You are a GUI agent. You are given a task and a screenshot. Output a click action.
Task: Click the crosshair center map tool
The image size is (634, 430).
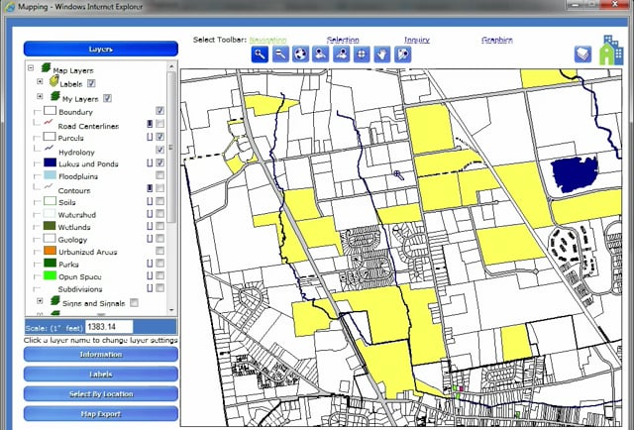(x=362, y=54)
